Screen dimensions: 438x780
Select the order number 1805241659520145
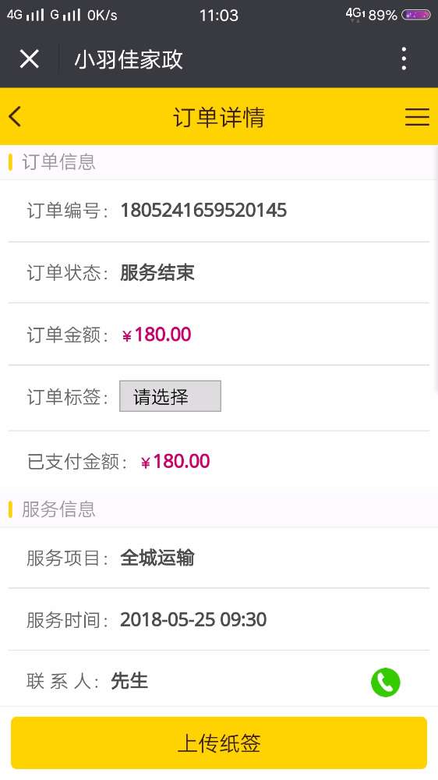point(204,211)
